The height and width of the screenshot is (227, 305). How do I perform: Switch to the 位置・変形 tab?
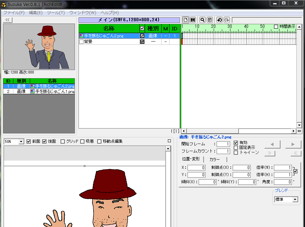point(191,159)
